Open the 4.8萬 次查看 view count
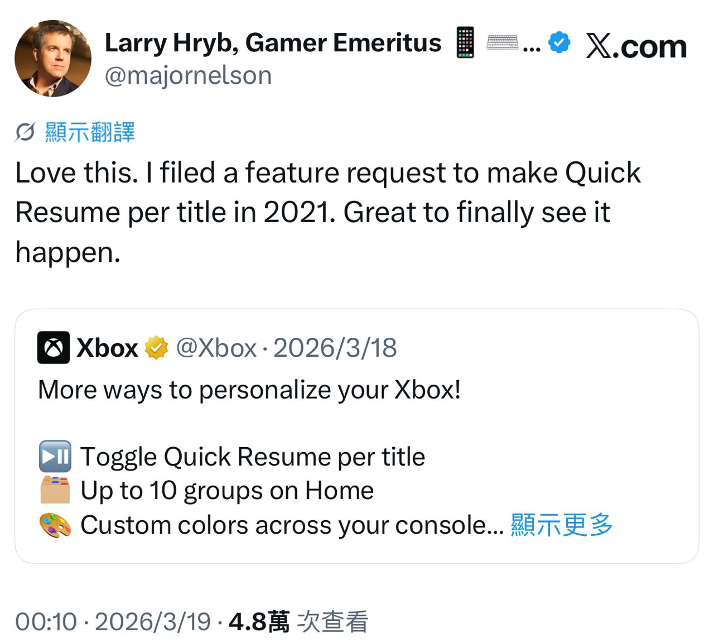This screenshot has height=642, width=714. click(298, 621)
